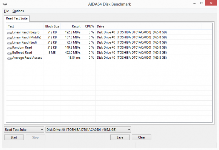219x150 pixels.
Task: Click the AIDA64 app icon in title bar
Action: tap(5, 4)
